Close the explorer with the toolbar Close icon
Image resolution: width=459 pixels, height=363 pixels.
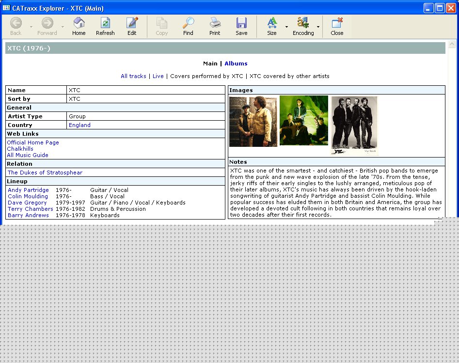point(337,23)
